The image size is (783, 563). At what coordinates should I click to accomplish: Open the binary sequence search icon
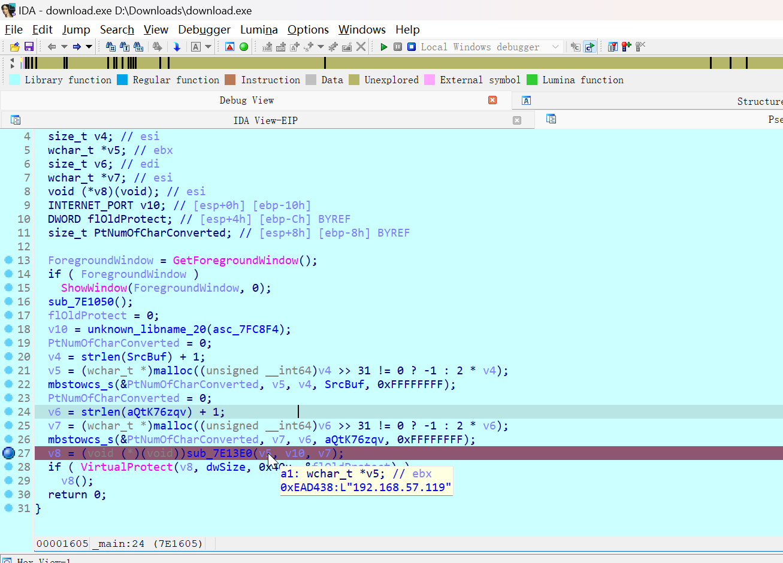tap(138, 47)
